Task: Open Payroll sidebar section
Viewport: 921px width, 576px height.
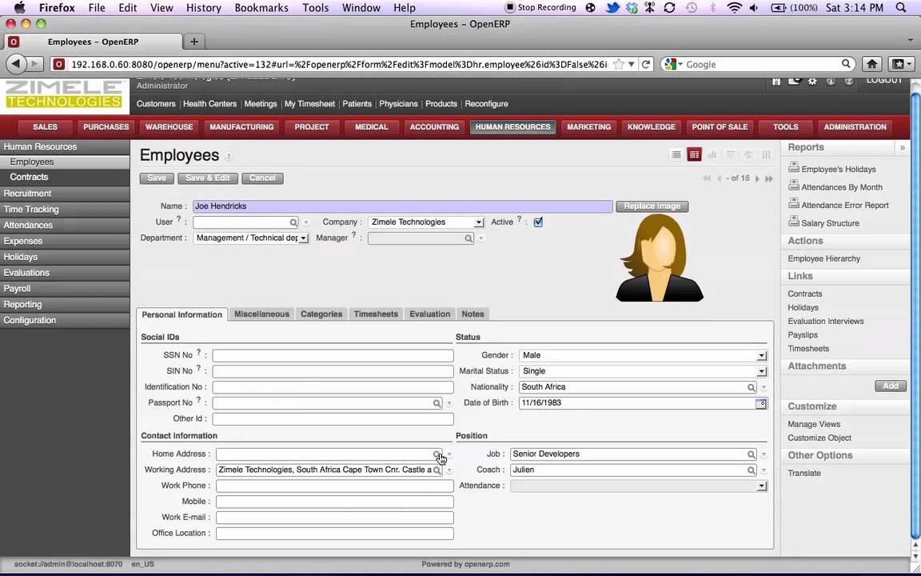Action: 66,289
